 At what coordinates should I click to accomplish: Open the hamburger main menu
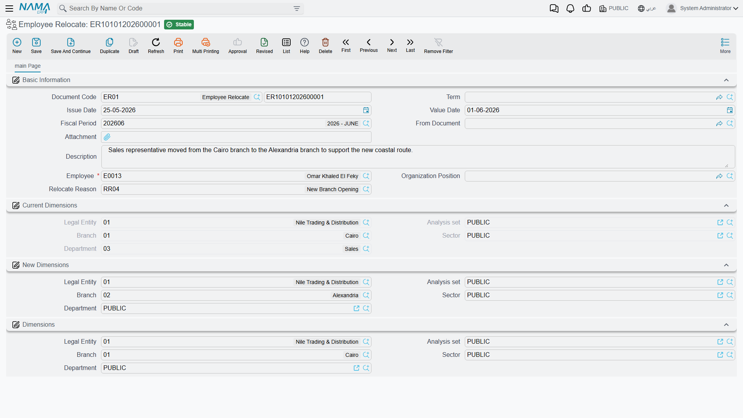point(9,8)
